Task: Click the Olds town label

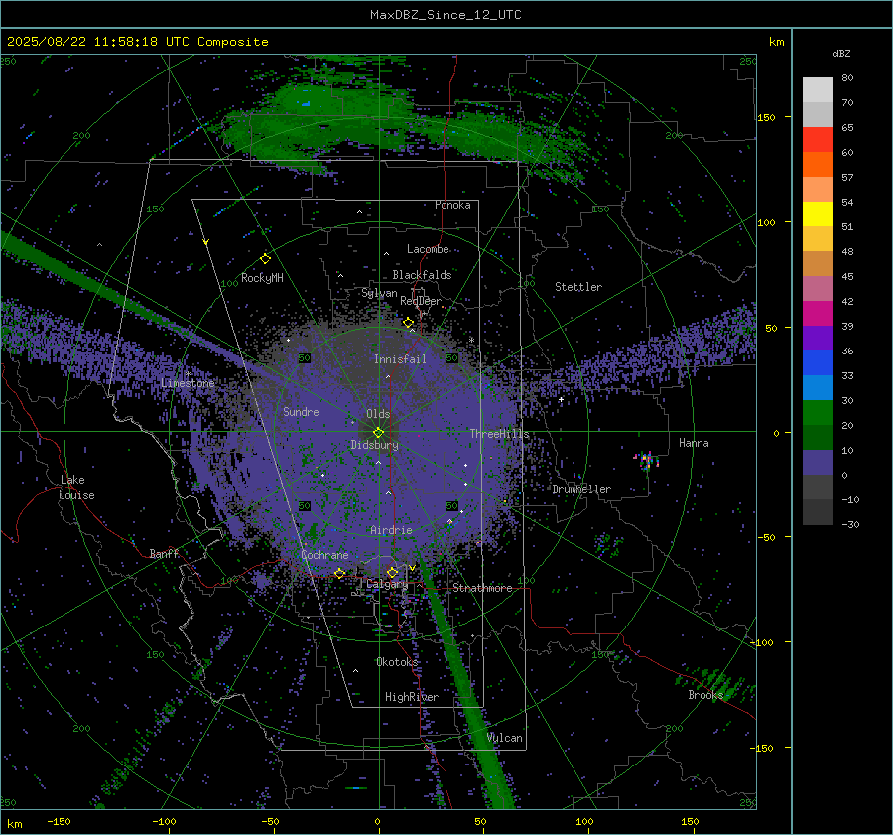Action: [x=378, y=414]
